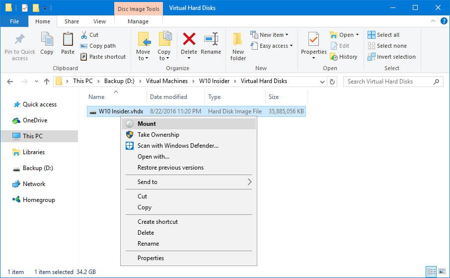Open the recent locations dropdown arrow
450x278 pixels.
click(x=36, y=82)
